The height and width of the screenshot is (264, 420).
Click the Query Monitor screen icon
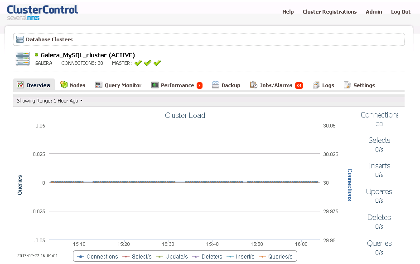pos(99,85)
